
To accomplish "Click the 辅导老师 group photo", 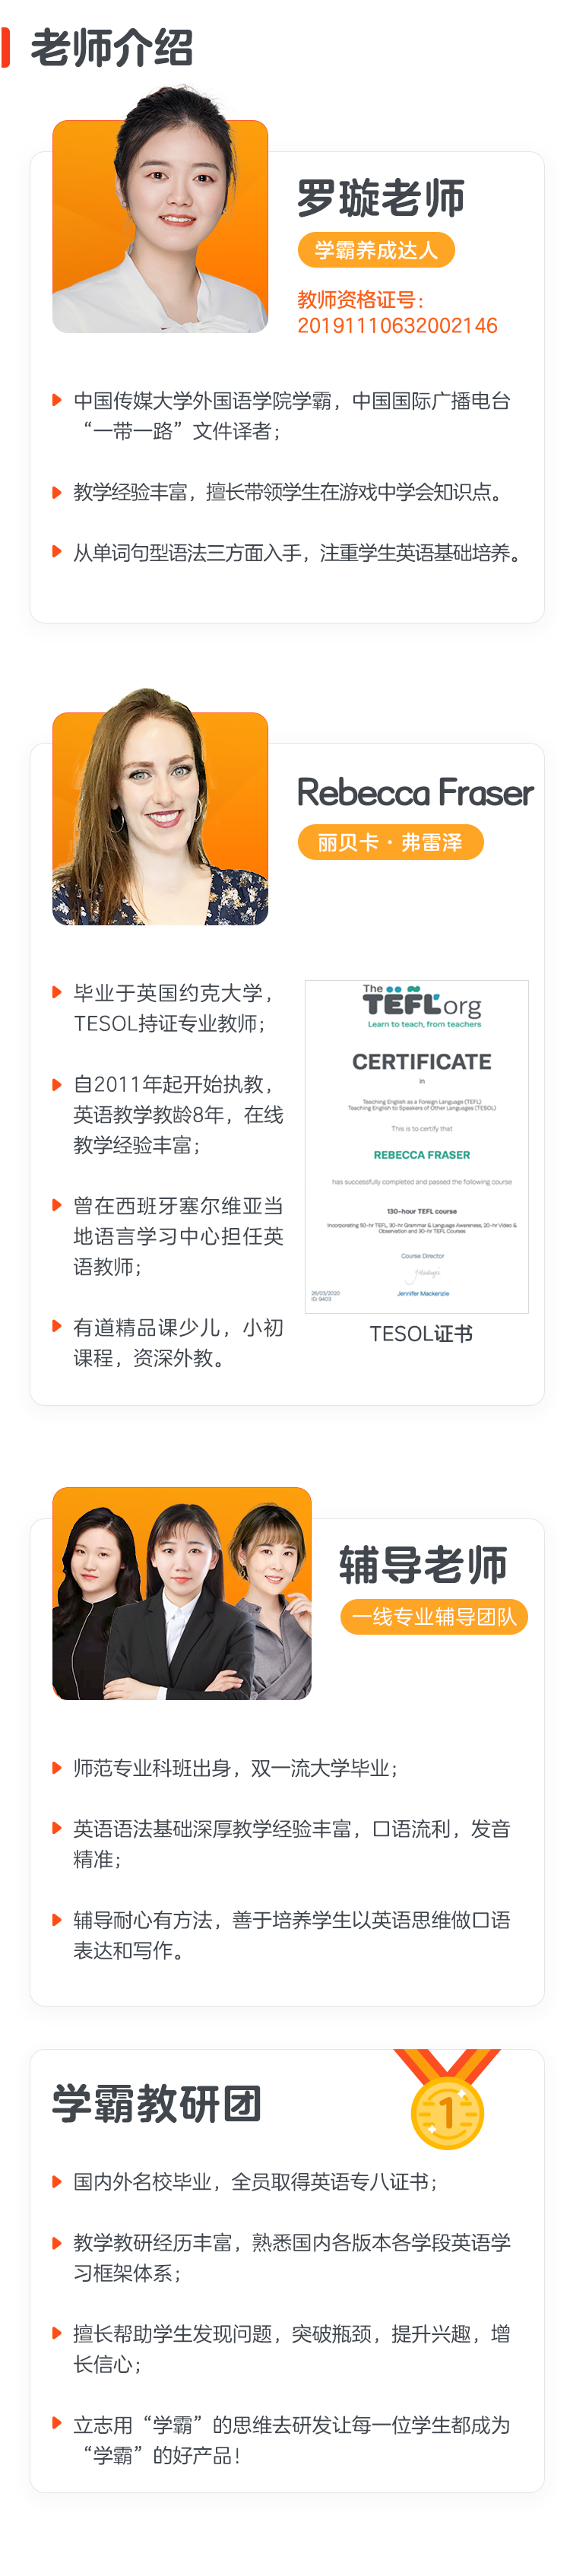I will click(182, 1594).
